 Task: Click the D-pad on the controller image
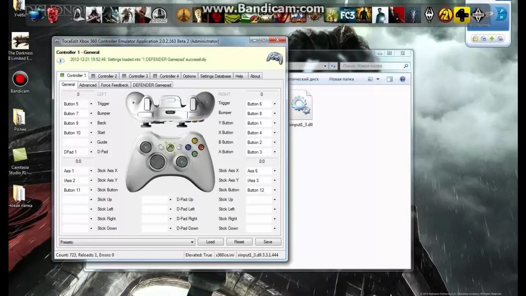tap(157, 162)
